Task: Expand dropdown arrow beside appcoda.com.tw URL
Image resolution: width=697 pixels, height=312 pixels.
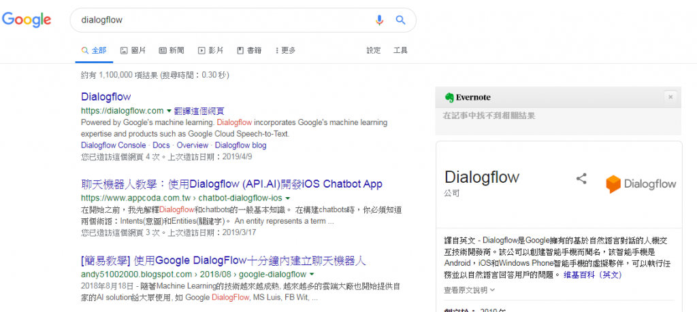Action: 288,198
